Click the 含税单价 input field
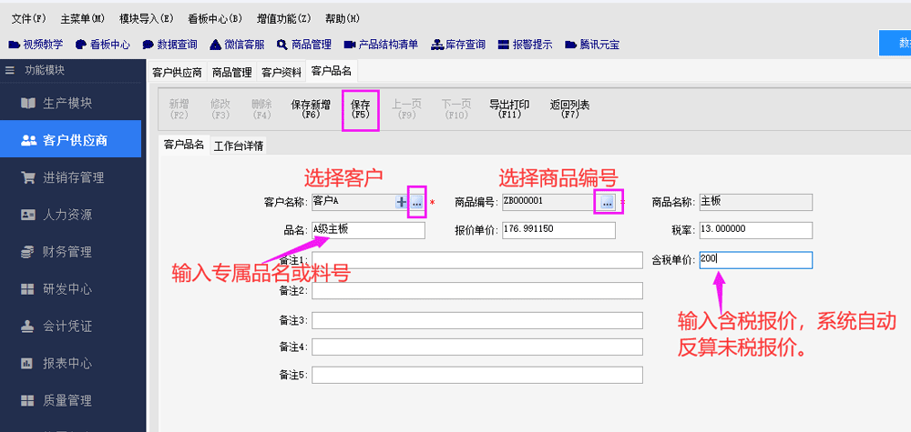911x432 pixels. pos(755,260)
